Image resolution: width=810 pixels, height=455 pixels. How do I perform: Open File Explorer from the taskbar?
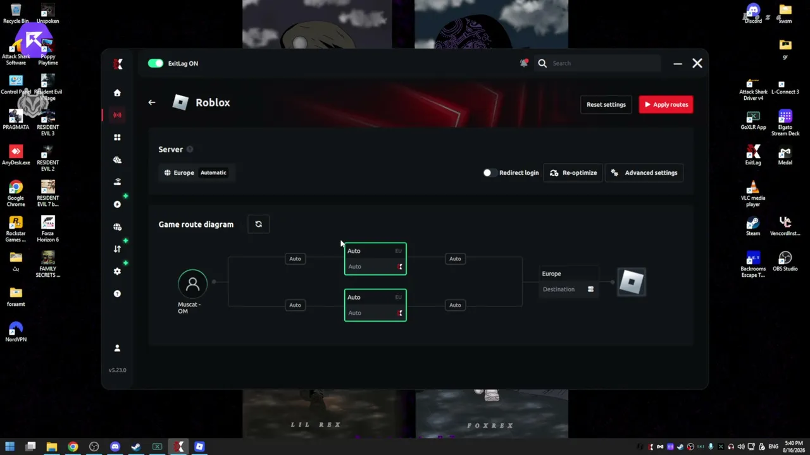[x=52, y=447]
